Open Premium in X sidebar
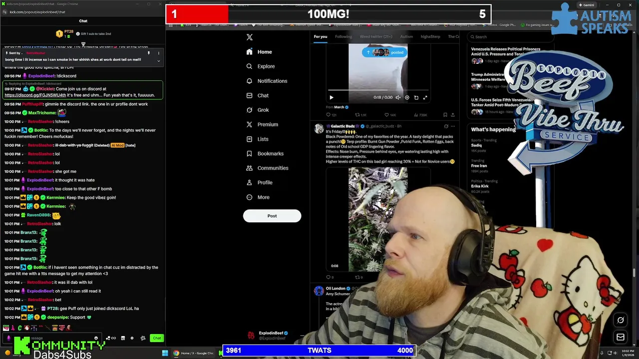This screenshot has height=359, width=639. click(x=262, y=124)
